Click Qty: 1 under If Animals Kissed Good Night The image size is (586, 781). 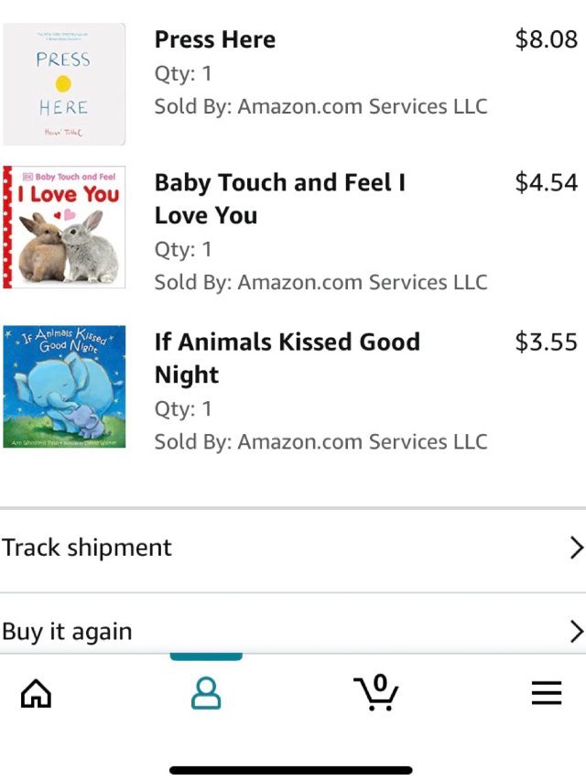click(x=183, y=408)
